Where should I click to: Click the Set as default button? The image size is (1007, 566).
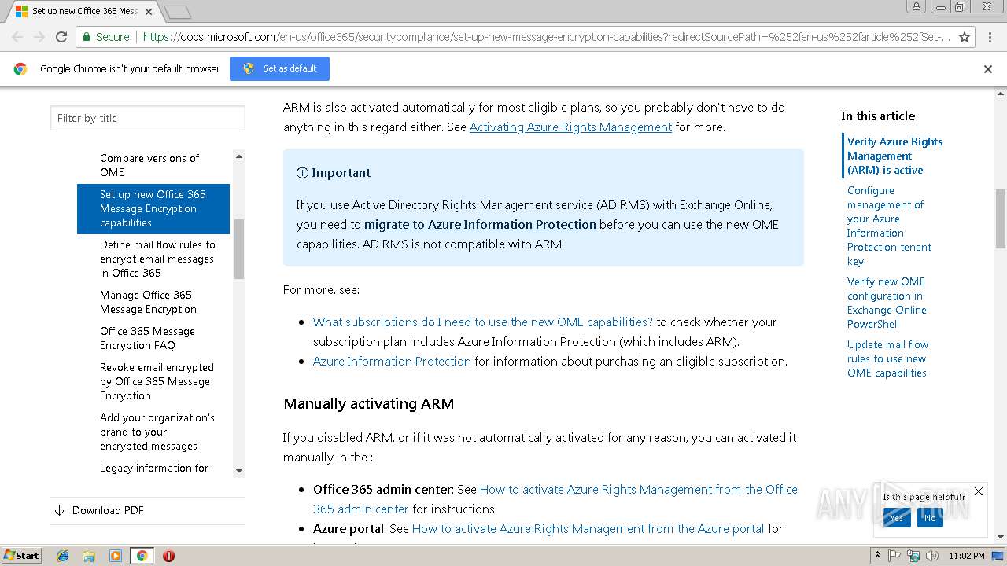click(x=279, y=68)
